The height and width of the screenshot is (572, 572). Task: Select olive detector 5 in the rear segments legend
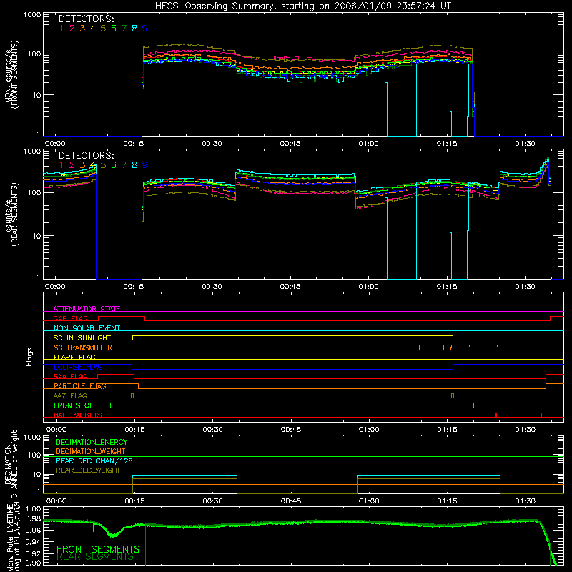(103, 165)
